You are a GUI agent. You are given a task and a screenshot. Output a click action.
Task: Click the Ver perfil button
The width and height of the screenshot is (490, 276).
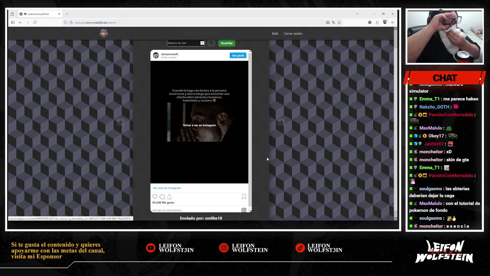point(238,56)
